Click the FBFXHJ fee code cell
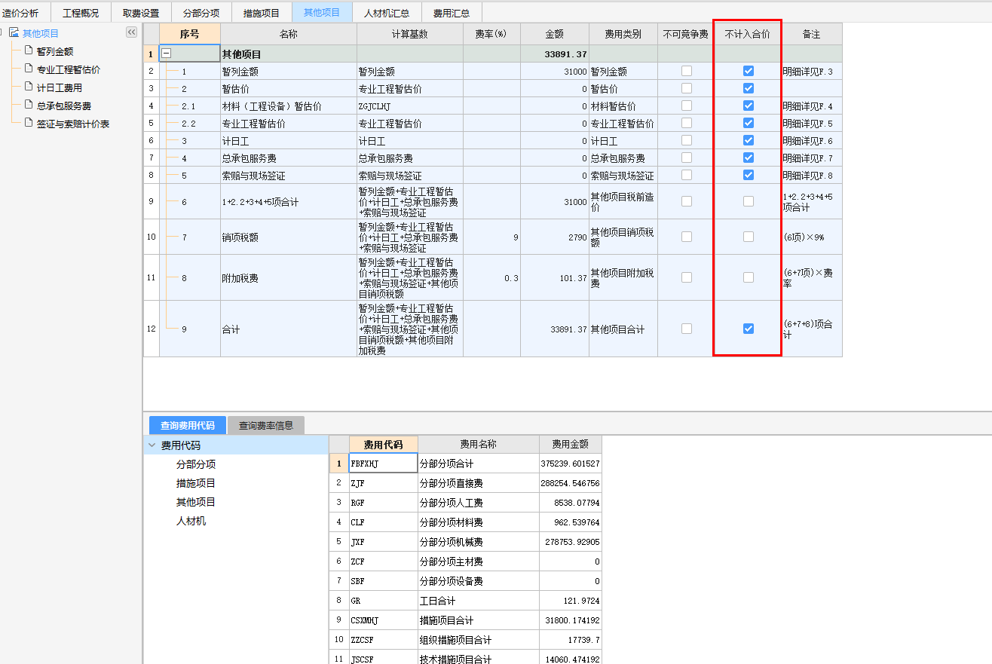 [384, 463]
